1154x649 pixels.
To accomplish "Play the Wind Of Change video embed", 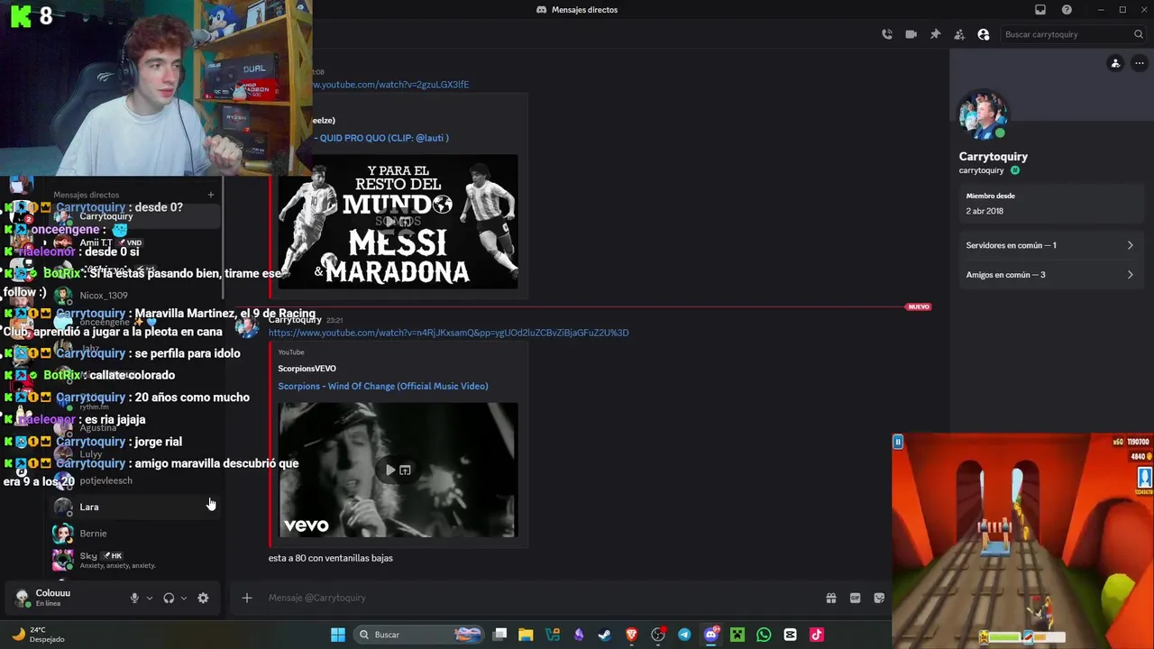I will point(390,470).
